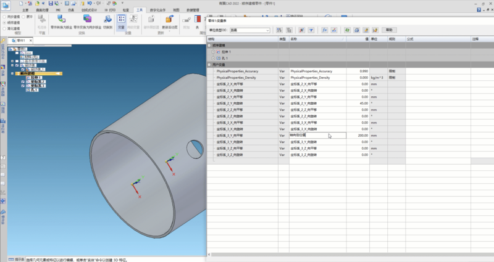Click the 限制 rule cell for PhysicalProperties_Density
Viewport: 494px width, 262px height.
tap(392, 78)
